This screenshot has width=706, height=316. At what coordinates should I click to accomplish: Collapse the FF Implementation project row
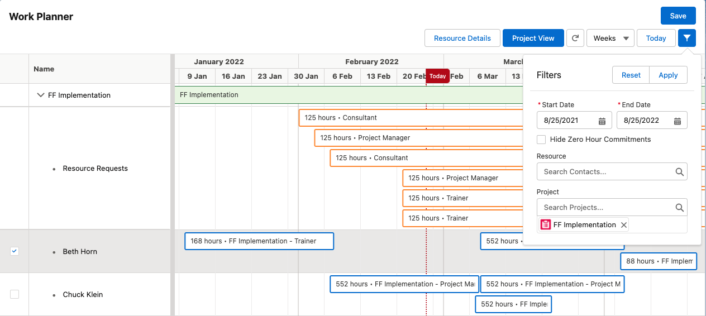click(40, 95)
